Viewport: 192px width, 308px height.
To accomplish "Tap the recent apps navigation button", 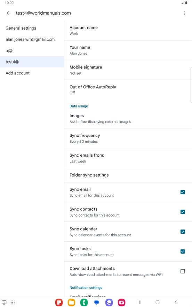I will (139, 302).
